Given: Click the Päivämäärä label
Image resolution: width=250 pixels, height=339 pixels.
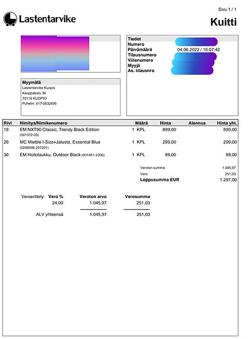Looking at the screenshot, I should [139, 50].
